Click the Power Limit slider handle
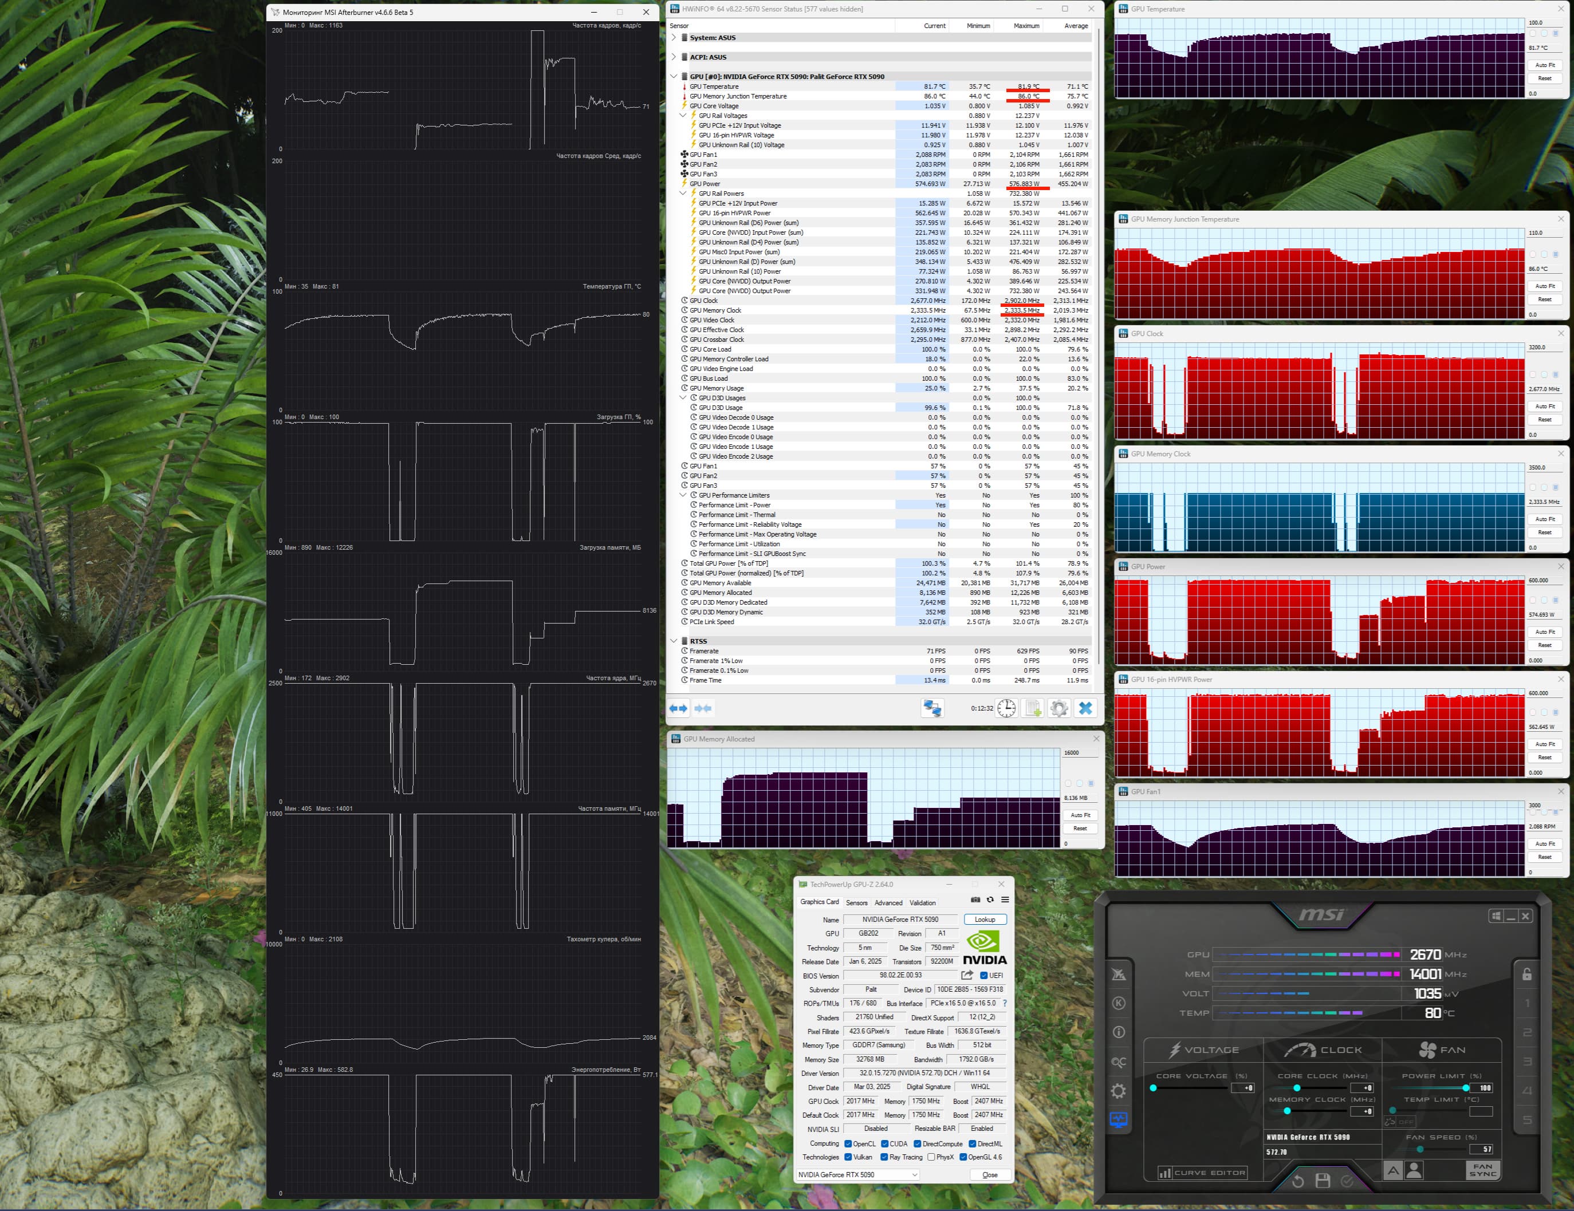 tap(1466, 1087)
